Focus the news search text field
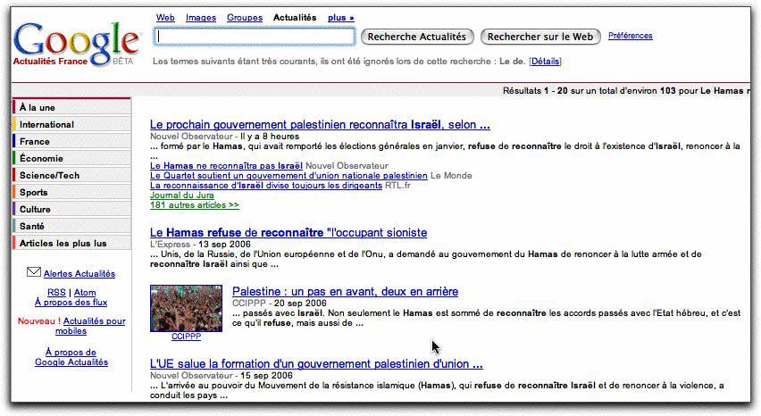 (x=255, y=37)
